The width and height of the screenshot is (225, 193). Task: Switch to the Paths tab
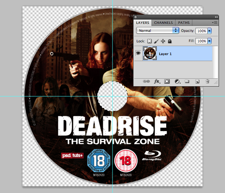click(x=184, y=23)
